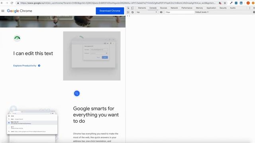Toggle the DevTools device toolbar
This screenshot has height=143, width=255.
coord(132,8)
